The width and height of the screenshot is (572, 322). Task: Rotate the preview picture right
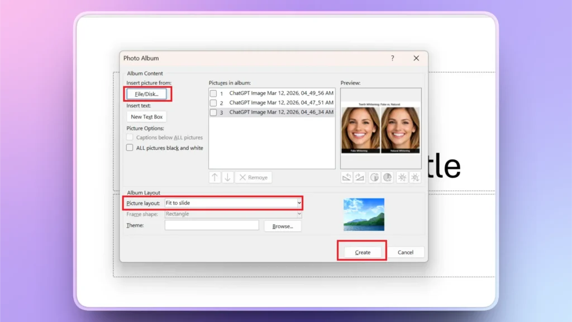[x=360, y=177]
